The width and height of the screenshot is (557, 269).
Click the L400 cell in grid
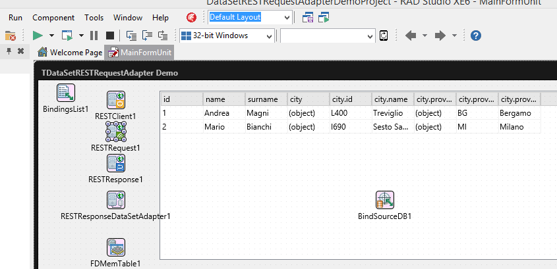(351, 113)
